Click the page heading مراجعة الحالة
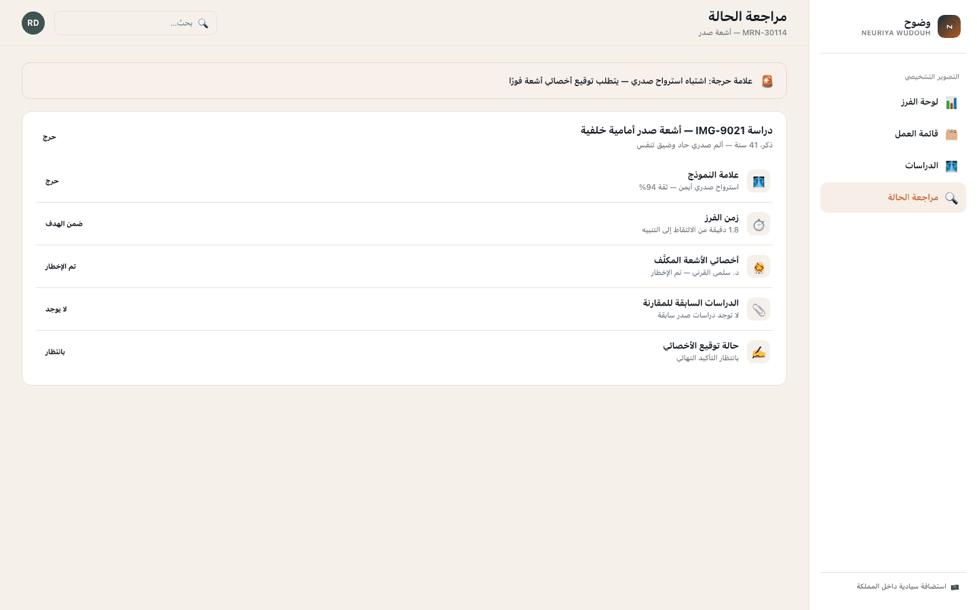The height and width of the screenshot is (610, 977). [748, 16]
